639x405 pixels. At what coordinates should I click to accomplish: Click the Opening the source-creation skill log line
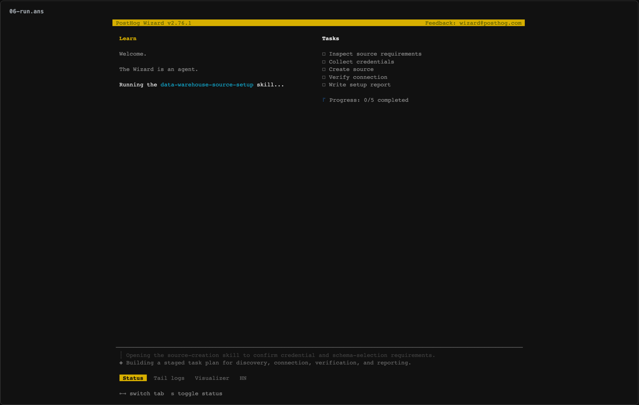(280, 355)
